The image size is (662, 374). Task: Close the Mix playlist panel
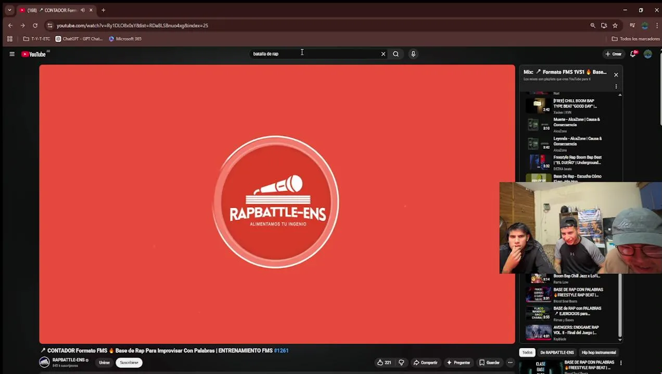616,75
